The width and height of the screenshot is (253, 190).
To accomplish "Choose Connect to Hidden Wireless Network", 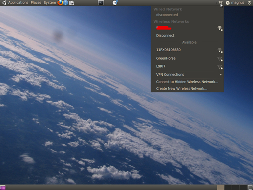I will pyautogui.click(x=187, y=82).
